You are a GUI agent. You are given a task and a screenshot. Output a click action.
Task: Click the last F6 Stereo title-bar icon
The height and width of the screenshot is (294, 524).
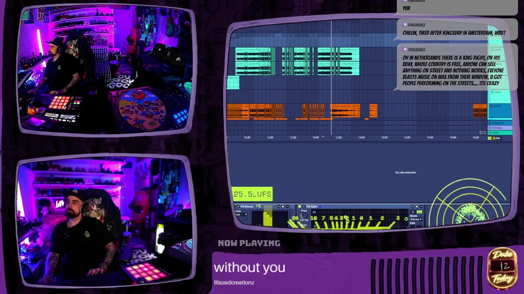click(x=287, y=207)
